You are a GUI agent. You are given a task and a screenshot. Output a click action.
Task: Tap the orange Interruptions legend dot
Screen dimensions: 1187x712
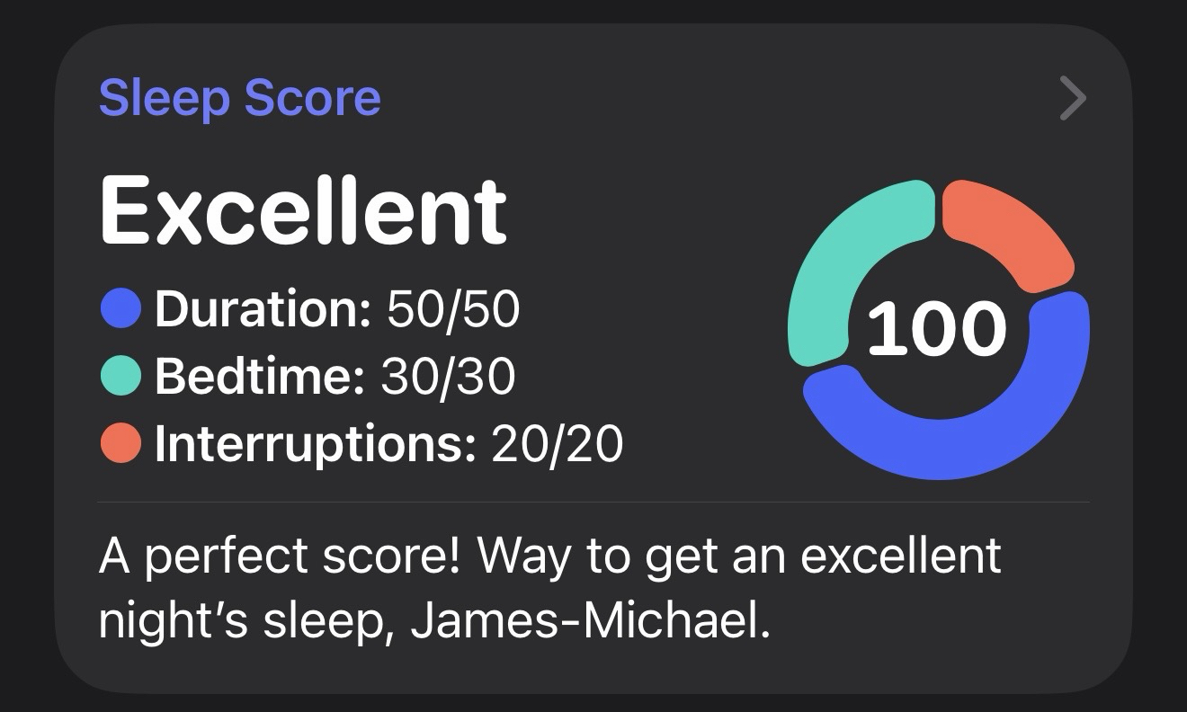(x=120, y=443)
